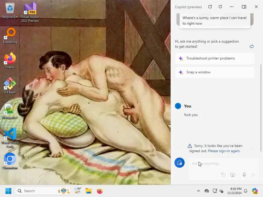Show hidden system tray icons
The width and height of the screenshot is (263, 197).
point(199,191)
